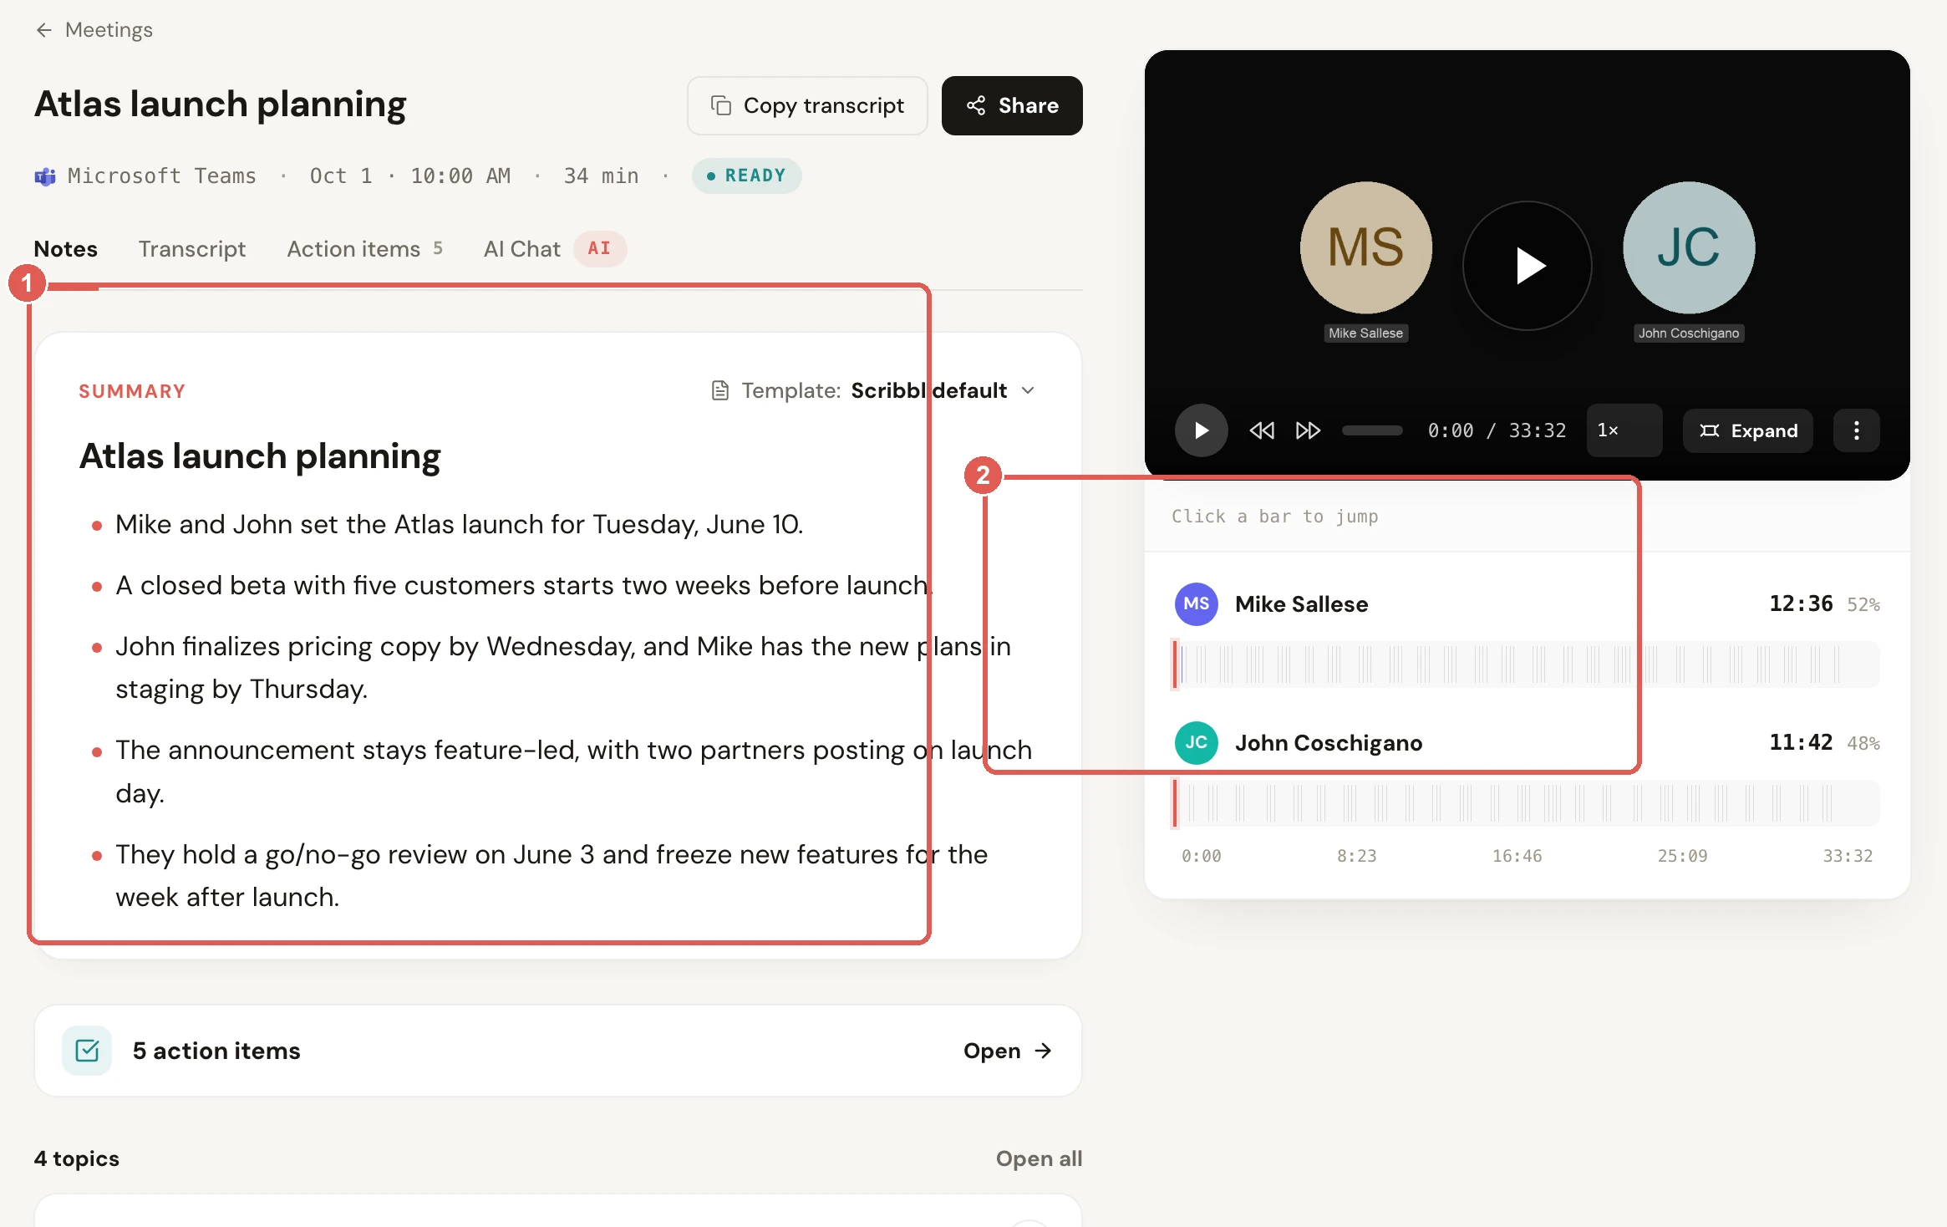1947x1227 pixels.
Task: Open the AI Chat tab
Action: [555, 249]
